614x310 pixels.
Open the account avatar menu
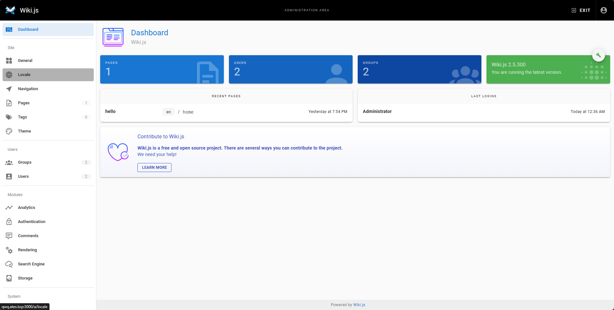(604, 10)
